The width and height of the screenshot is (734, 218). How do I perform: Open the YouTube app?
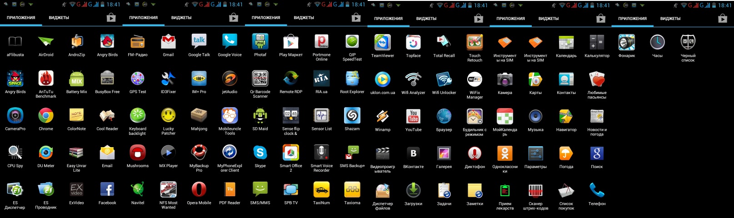413,117
